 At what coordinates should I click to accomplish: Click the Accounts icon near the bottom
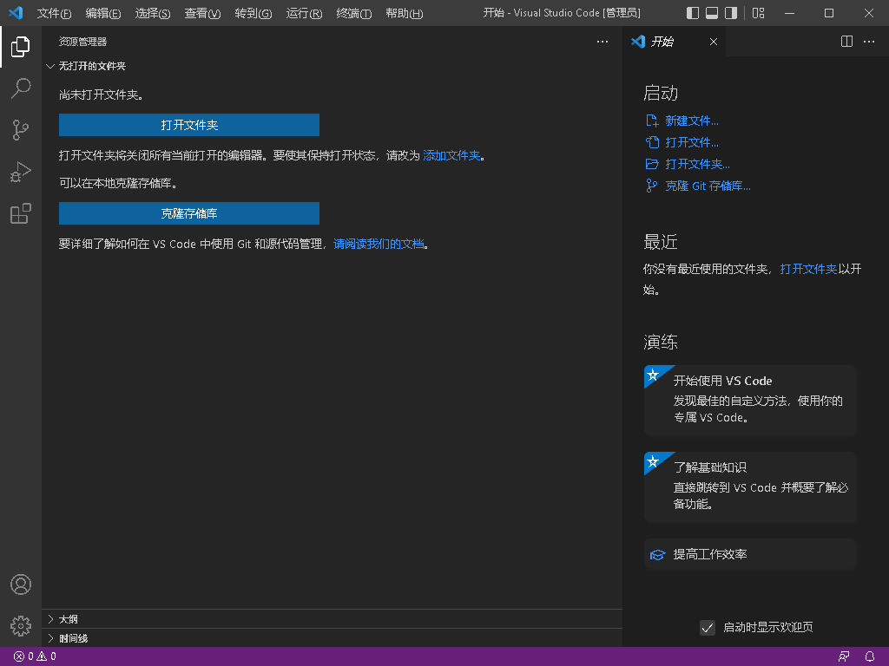(x=21, y=584)
